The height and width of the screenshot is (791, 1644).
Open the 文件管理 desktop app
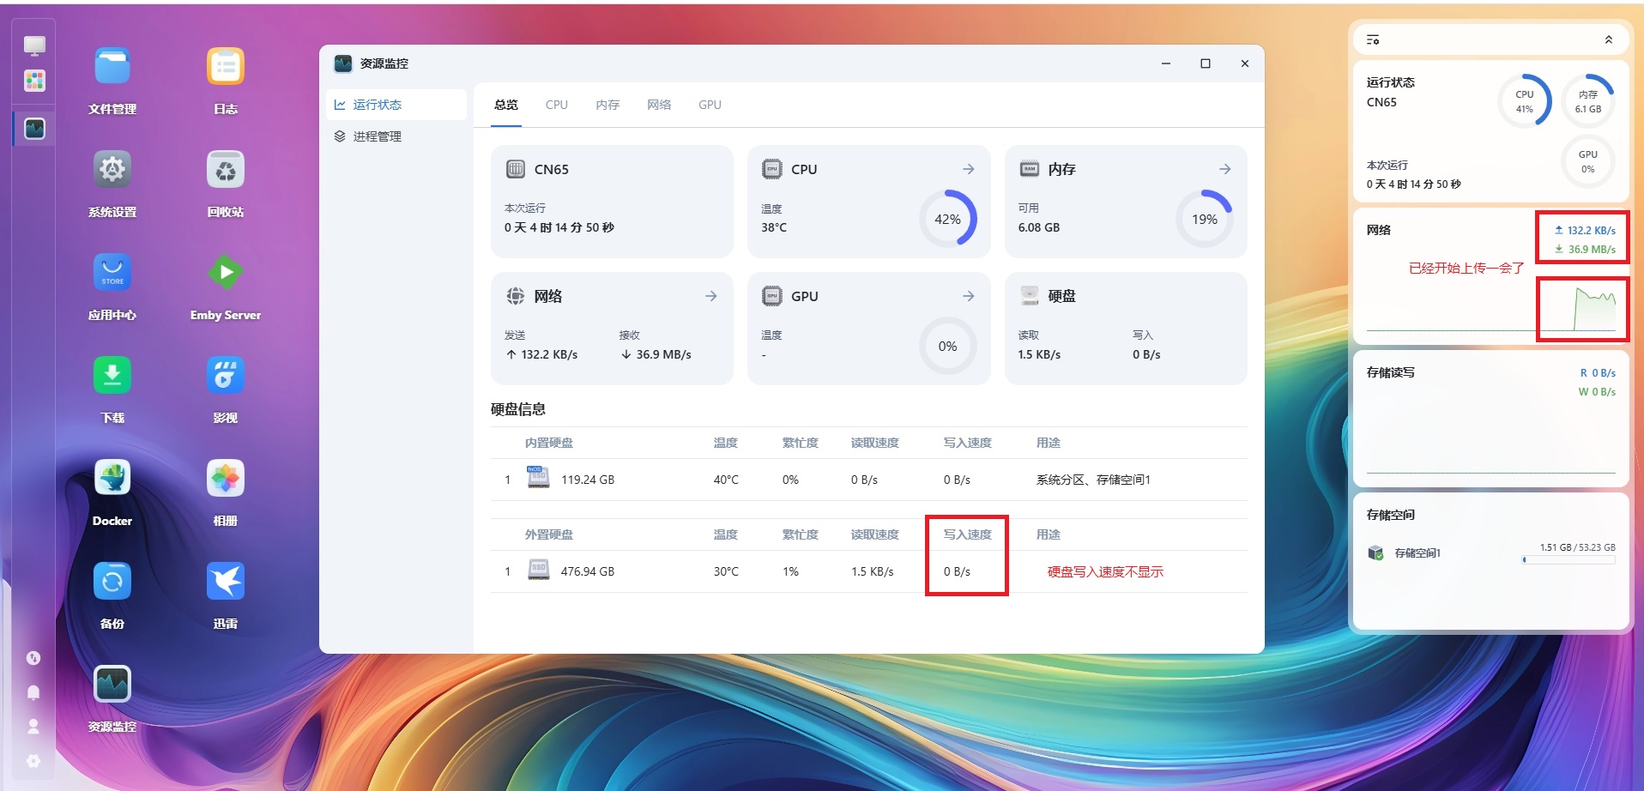pos(112,67)
